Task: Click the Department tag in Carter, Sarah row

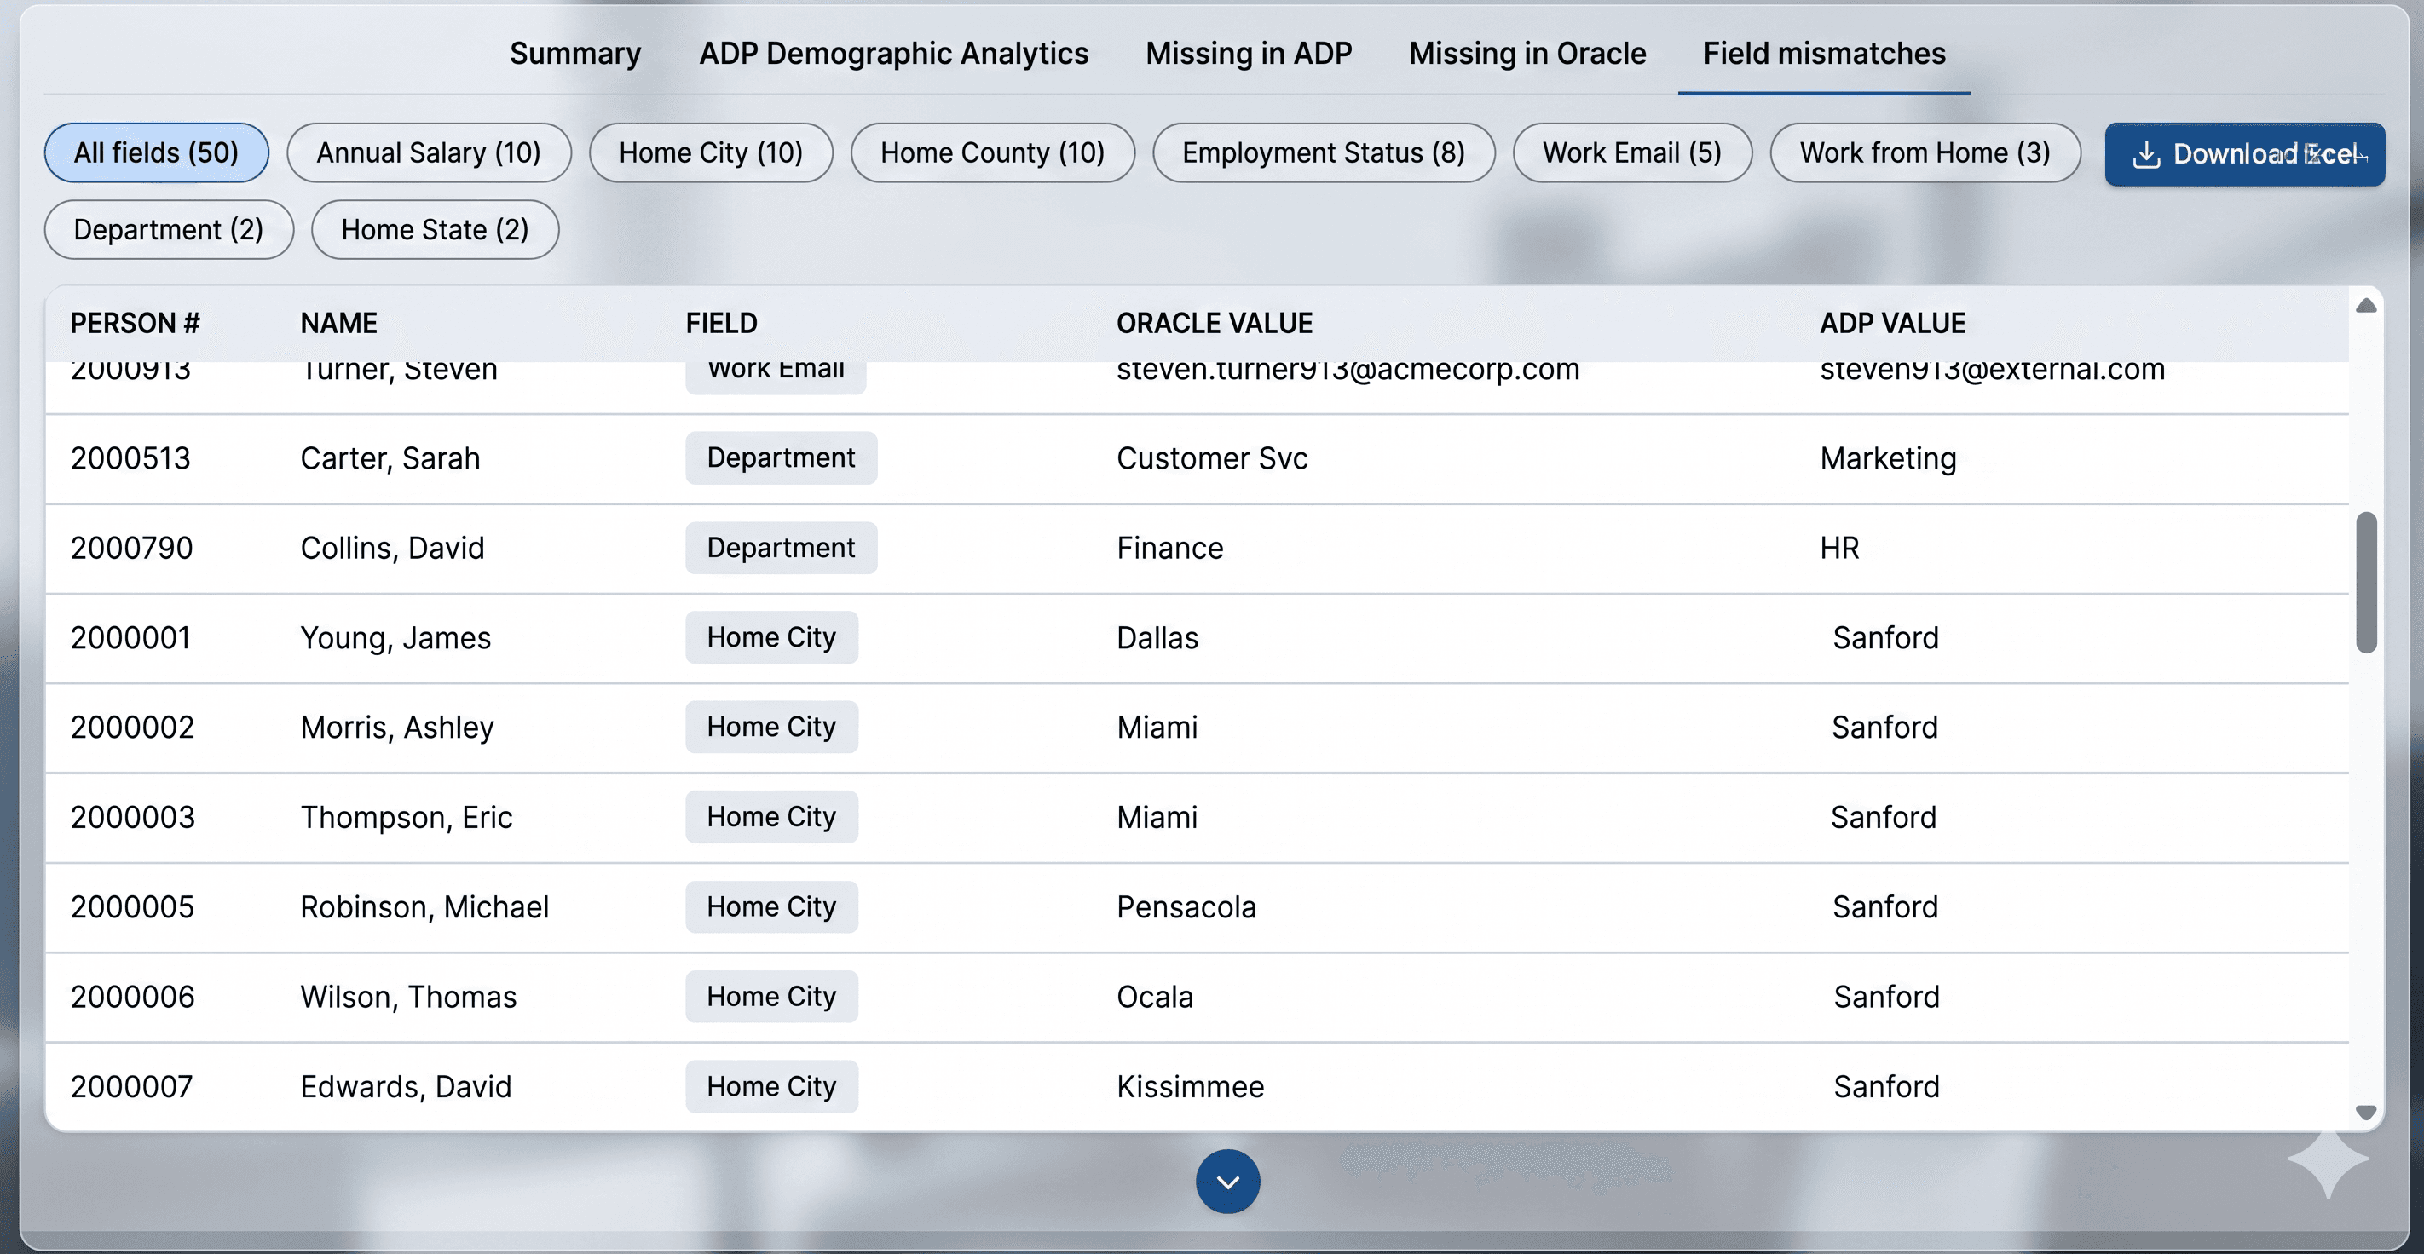Action: 781,458
